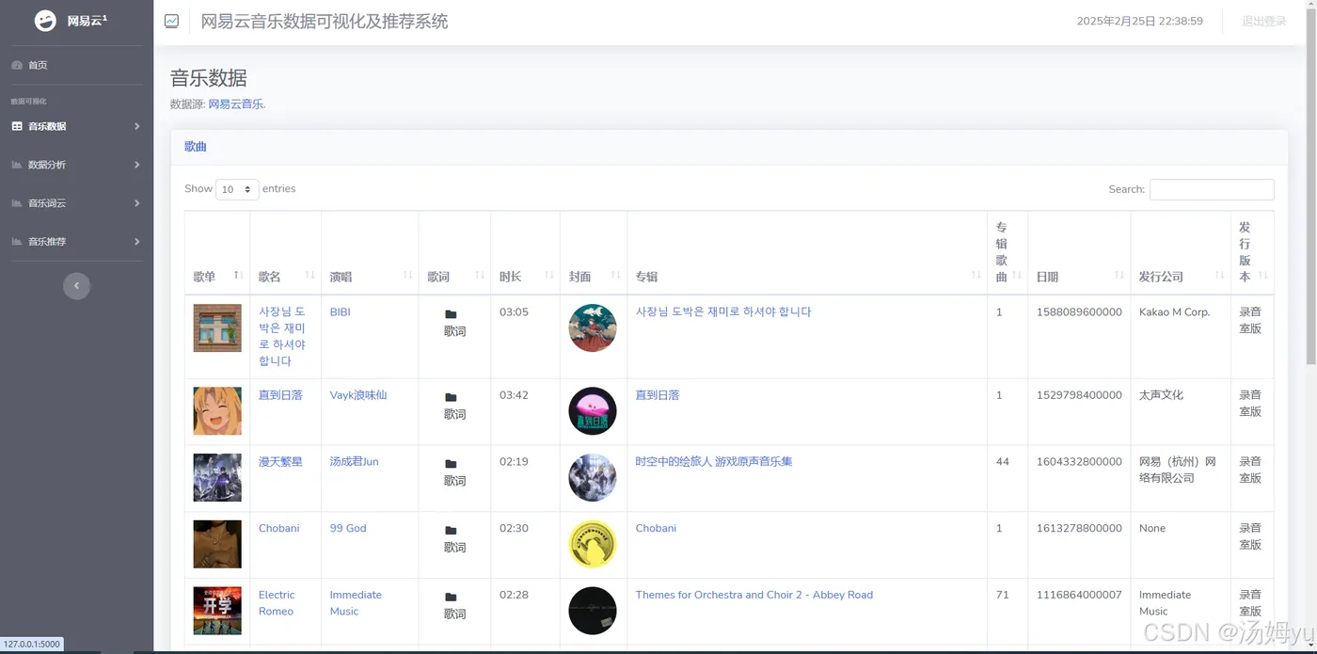This screenshot has width=1317, height=654.
Task: Open song name link 사장님 도박은 in 歌名 column
Action: coord(282,336)
